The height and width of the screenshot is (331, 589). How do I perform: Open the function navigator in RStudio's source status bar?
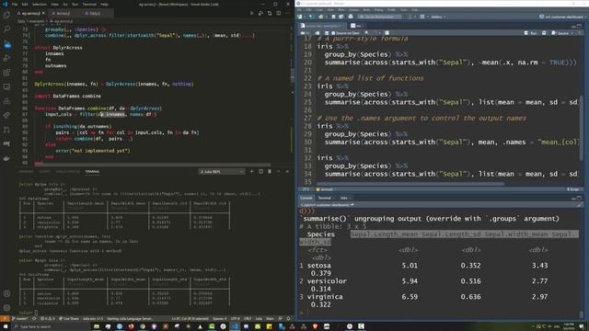(325, 189)
